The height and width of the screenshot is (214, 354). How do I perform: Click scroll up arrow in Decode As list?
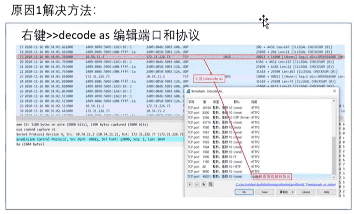tap(334, 101)
